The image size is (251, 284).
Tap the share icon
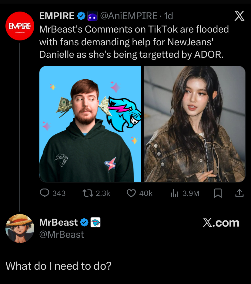(x=239, y=193)
